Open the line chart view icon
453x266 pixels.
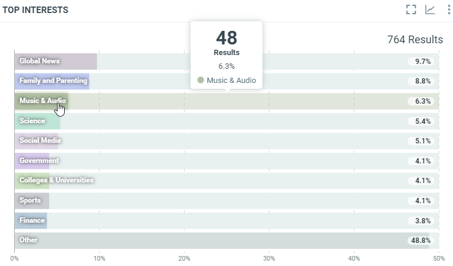click(x=430, y=9)
